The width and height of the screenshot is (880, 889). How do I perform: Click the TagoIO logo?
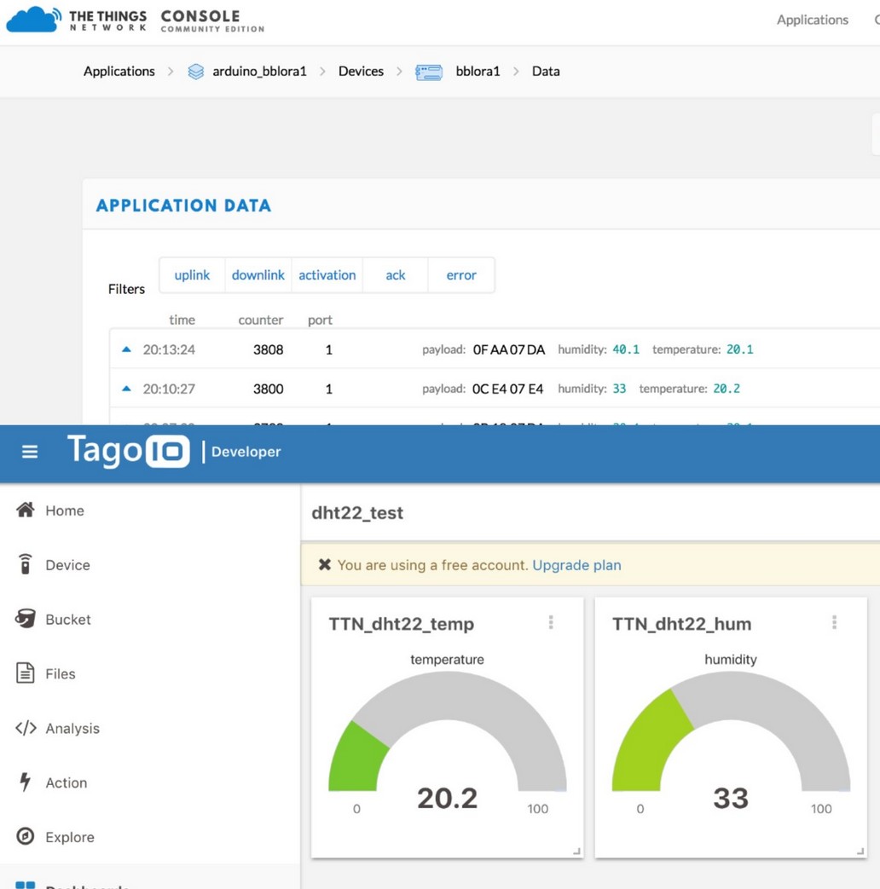point(128,451)
